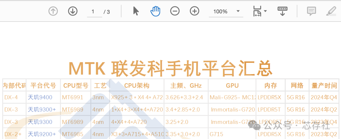Go to previous page arrow
The height and width of the screenshot is (139, 341).
tap(53, 11)
